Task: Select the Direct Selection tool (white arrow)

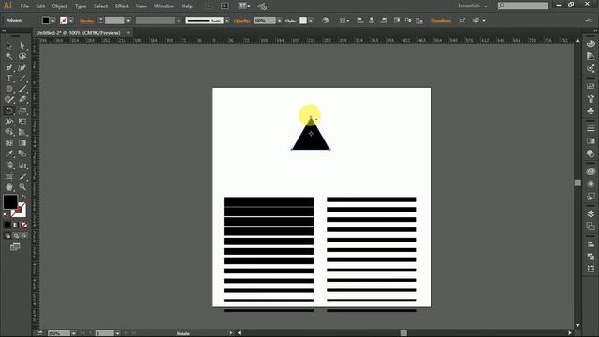Action: click(22, 46)
